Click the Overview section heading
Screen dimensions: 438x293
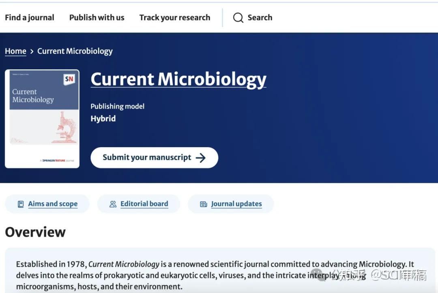[35, 232]
